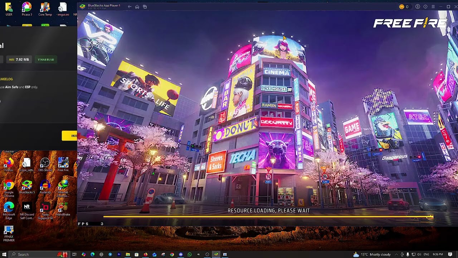Open Discord from taskbar
This screenshot has width=458, height=258.
coord(181,254)
